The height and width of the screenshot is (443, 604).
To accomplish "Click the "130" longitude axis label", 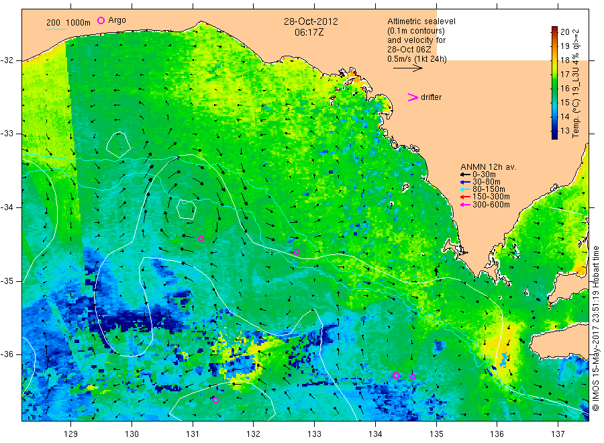I will pos(132,434).
